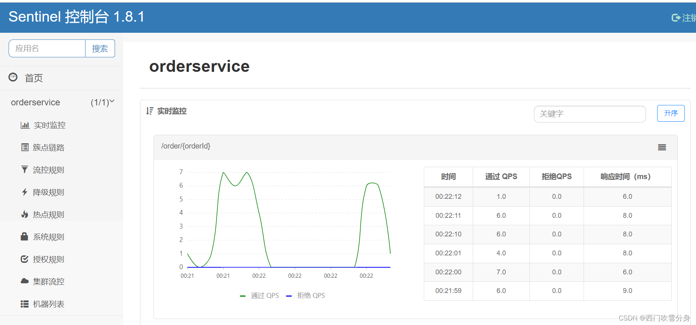Focus the 应用名 search input
The width and height of the screenshot is (696, 325).
pyautogui.click(x=47, y=48)
